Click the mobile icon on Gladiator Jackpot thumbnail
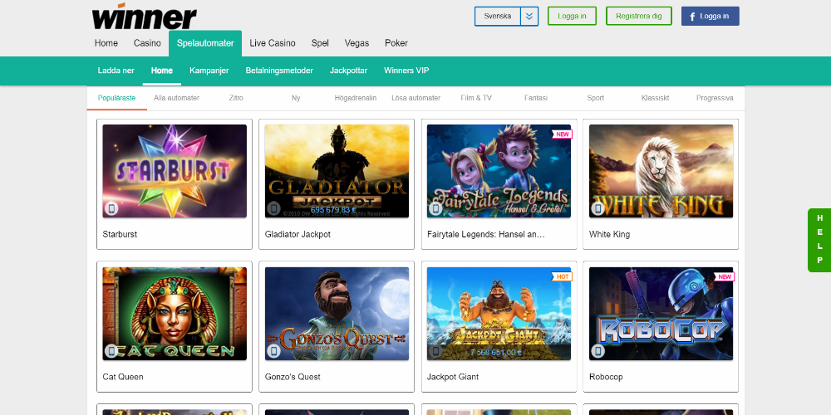 [x=273, y=208]
